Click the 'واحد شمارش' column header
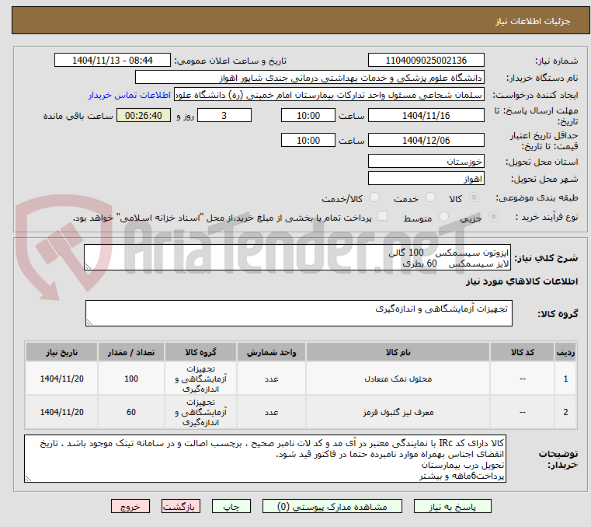This screenshot has height=527, width=591. 271,352
